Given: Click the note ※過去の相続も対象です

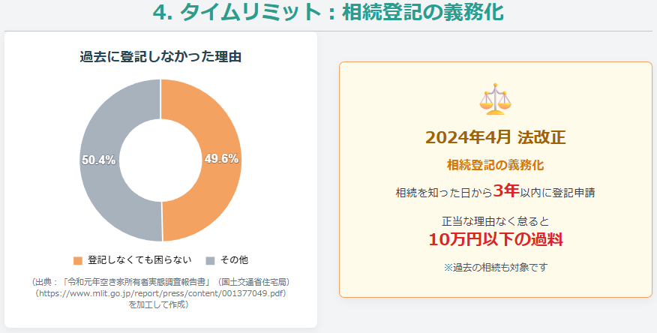Looking at the screenshot, I should [495, 267].
